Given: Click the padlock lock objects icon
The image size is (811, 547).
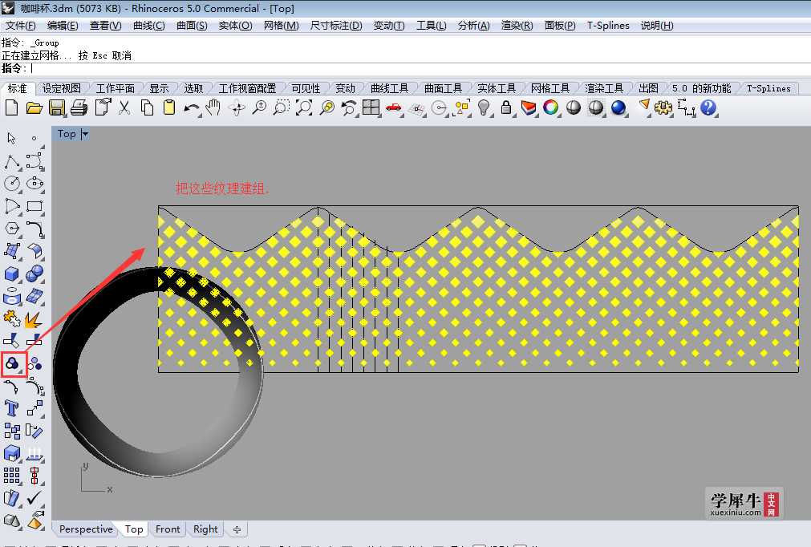Looking at the screenshot, I should [506, 108].
